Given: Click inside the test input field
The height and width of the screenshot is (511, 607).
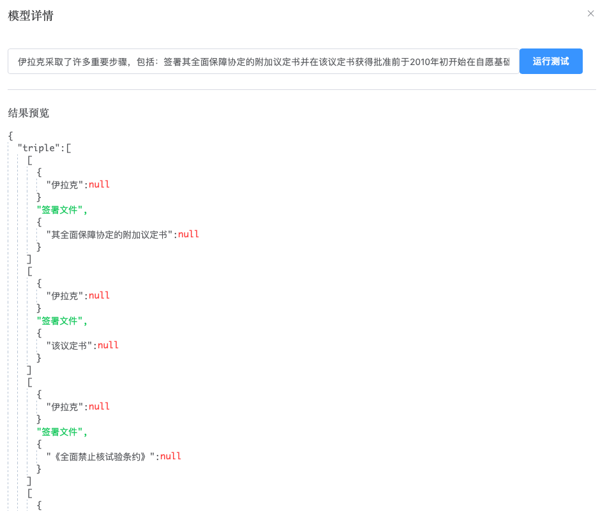Looking at the screenshot, I should [255, 61].
